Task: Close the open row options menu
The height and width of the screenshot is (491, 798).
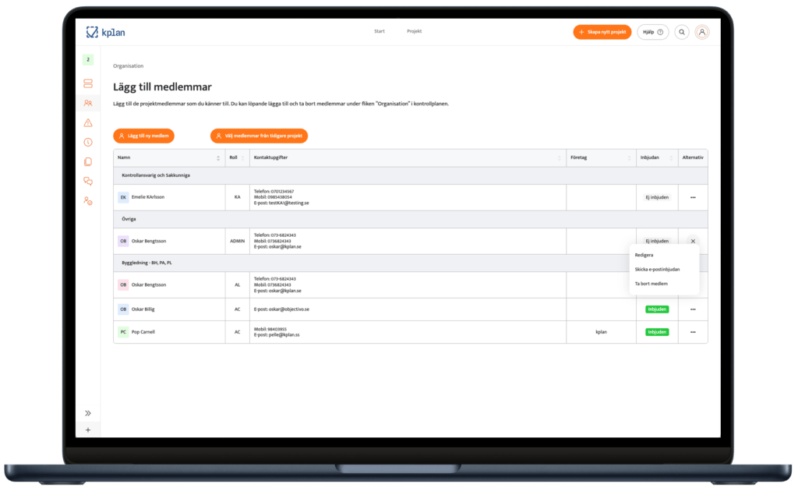Action: coord(693,241)
